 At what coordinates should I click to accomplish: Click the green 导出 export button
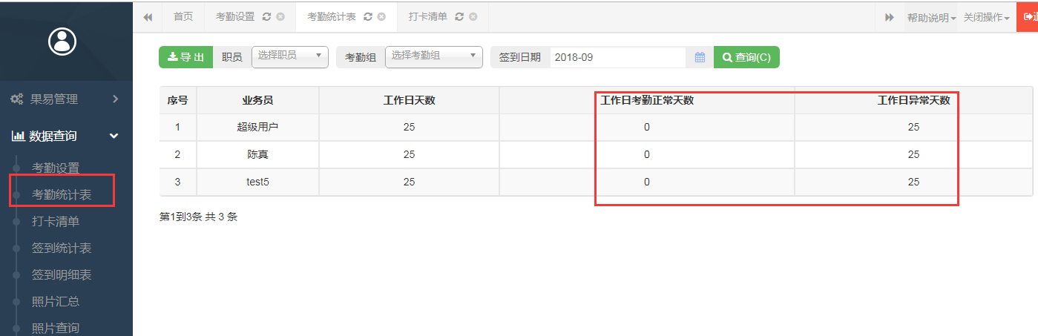point(185,57)
